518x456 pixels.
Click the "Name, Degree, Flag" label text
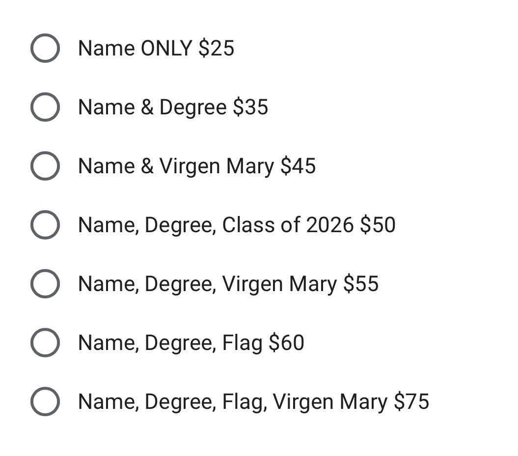click(x=170, y=343)
